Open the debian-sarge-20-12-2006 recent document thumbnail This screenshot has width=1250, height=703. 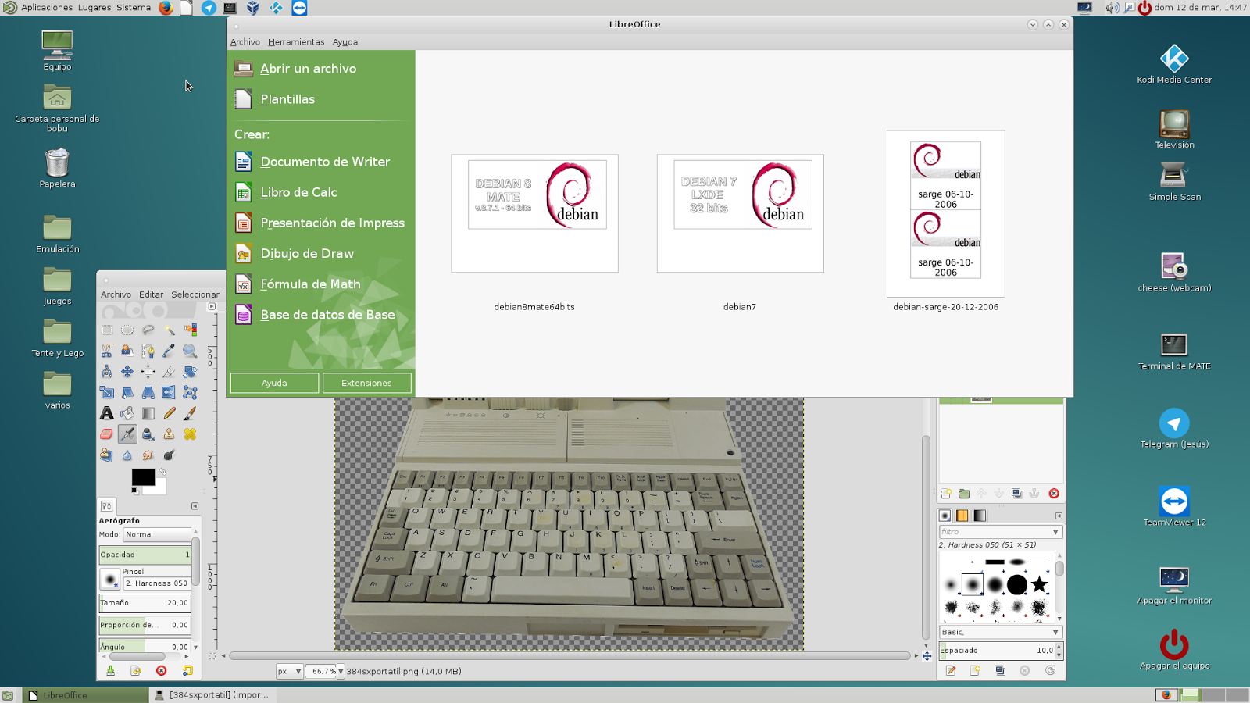[x=945, y=214]
